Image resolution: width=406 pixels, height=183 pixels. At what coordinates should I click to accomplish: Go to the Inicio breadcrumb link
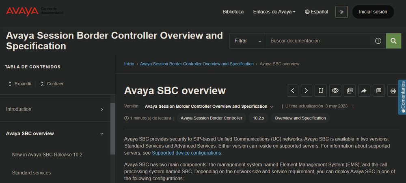(x=129, y=64)
